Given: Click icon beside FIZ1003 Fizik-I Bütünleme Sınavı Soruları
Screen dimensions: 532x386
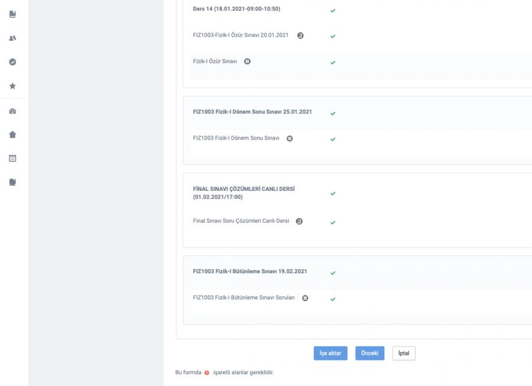Looking at the screenshot, I should pos(305,298).
